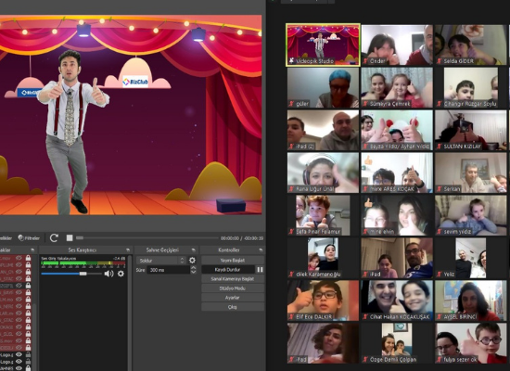This screenshot has height=371, width=510.
Task: Open Ayarlar settings
Action: (232, 298)
